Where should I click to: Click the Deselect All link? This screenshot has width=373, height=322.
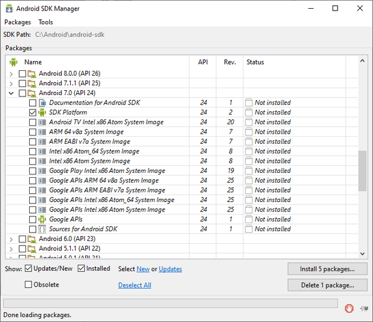pos(135,285)
